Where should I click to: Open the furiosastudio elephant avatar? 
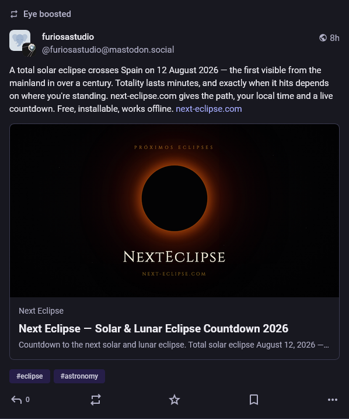coord(20,40)
